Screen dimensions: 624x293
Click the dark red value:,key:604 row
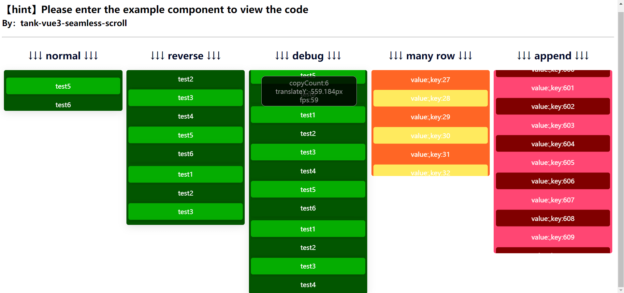[x=553, y=144]
